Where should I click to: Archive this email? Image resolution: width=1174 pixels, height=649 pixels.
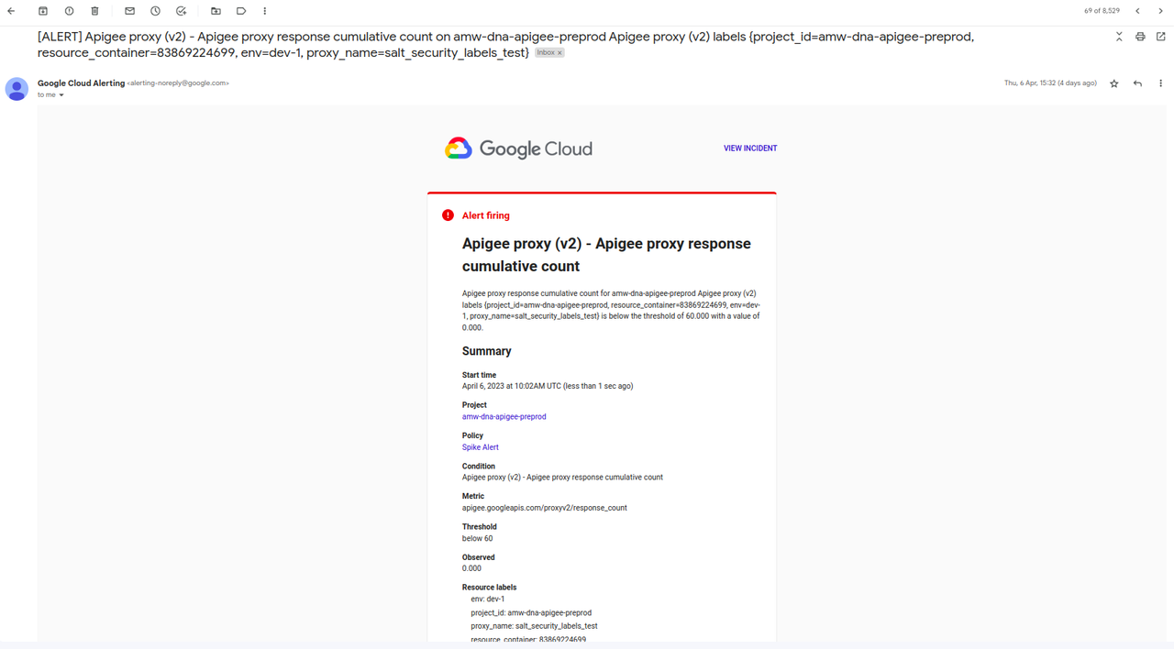click(43, 11)
